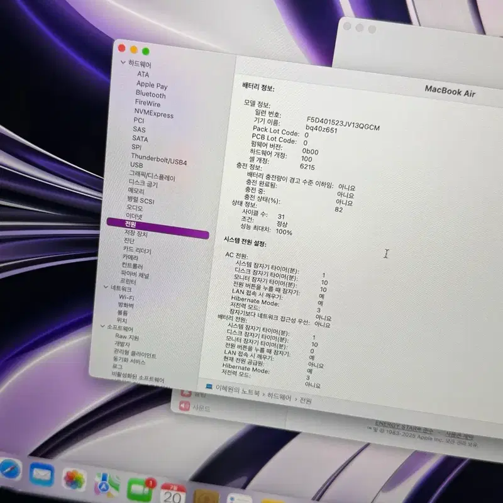Select Apple Pay in the sidebar
Image resolution: width=503 pixels, height=503 pixels.
point(152,85)
